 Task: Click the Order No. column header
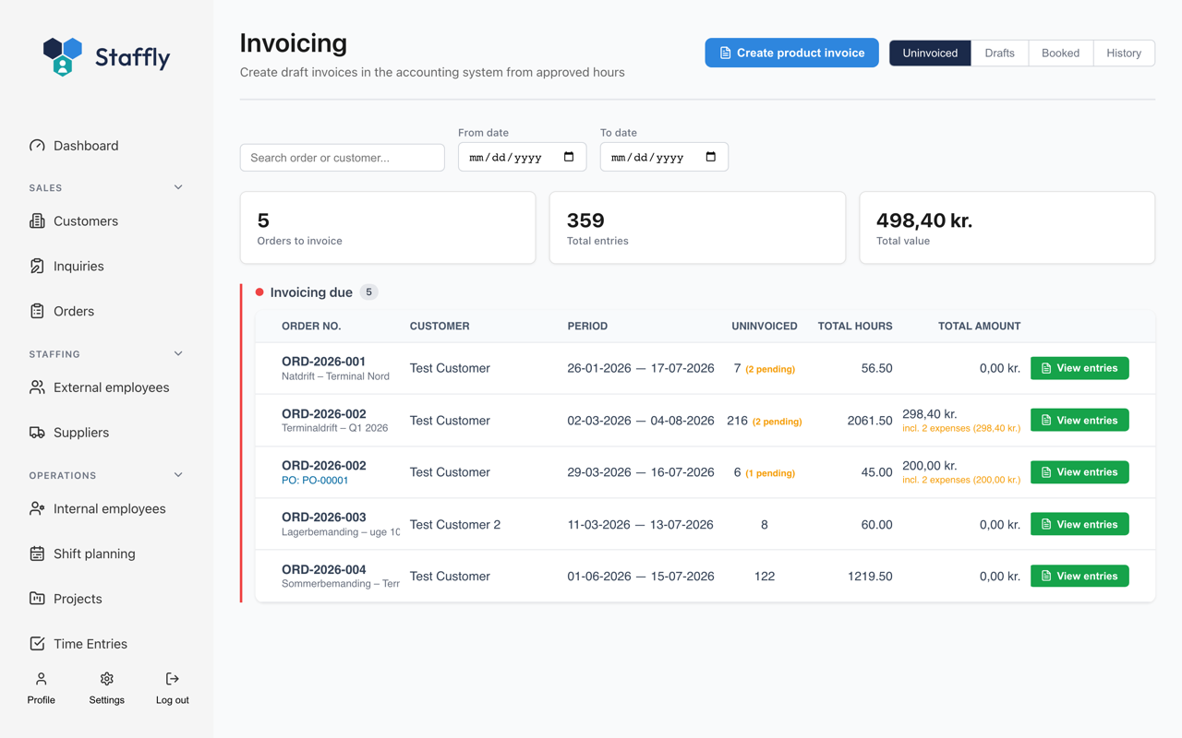tap(311, 327)
